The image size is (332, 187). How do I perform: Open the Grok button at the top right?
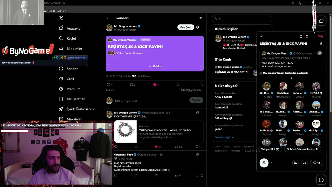[321, 21]
